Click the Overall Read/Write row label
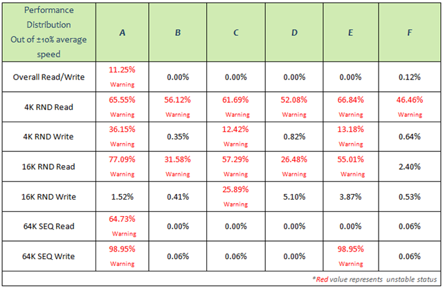 [x=49, y=77]
